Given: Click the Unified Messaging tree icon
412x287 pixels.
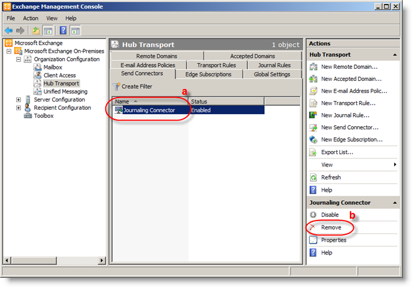Looking at the screenshot, I should coord(37,91).
